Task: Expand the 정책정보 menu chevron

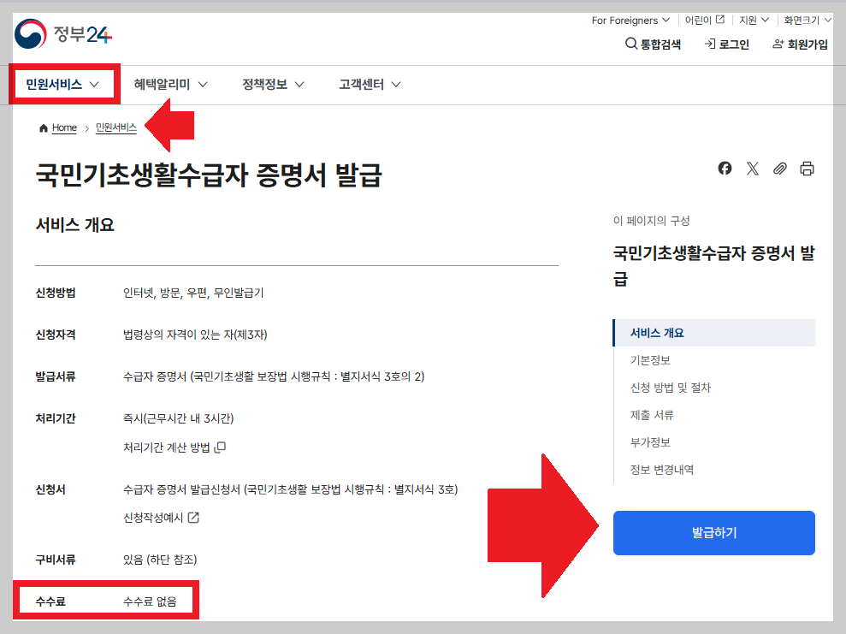Action: [x=299, y=84]
